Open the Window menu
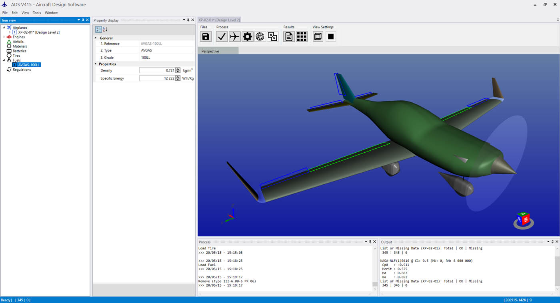Viewport: 560px width, 303px height. [51, 13]
